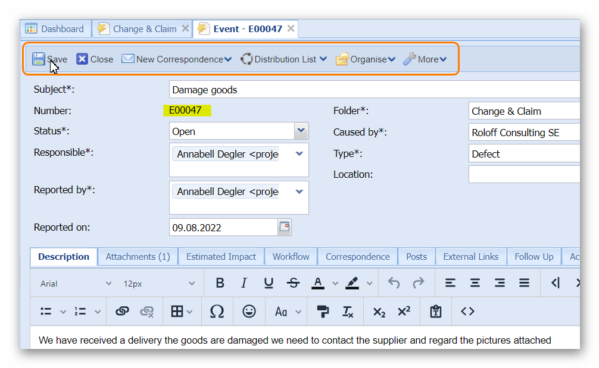Open the emoji picker icon
The height and width of the screenshot is (368, 599).
click(x=249, y=312)
